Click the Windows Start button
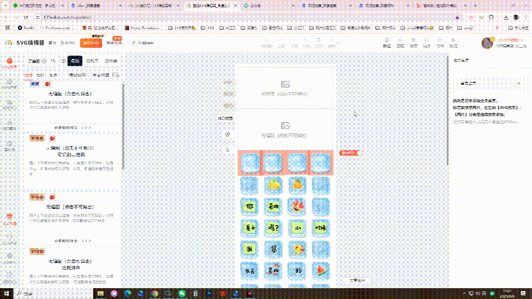The width and height of the screenshot is (532, 299). pos(6,294)
